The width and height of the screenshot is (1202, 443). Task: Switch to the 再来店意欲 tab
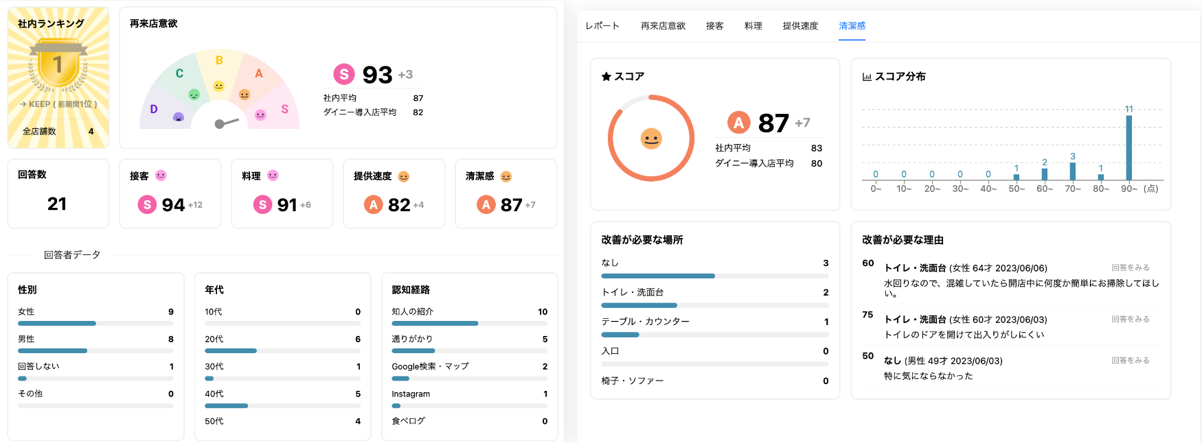(x=663, y=26)
